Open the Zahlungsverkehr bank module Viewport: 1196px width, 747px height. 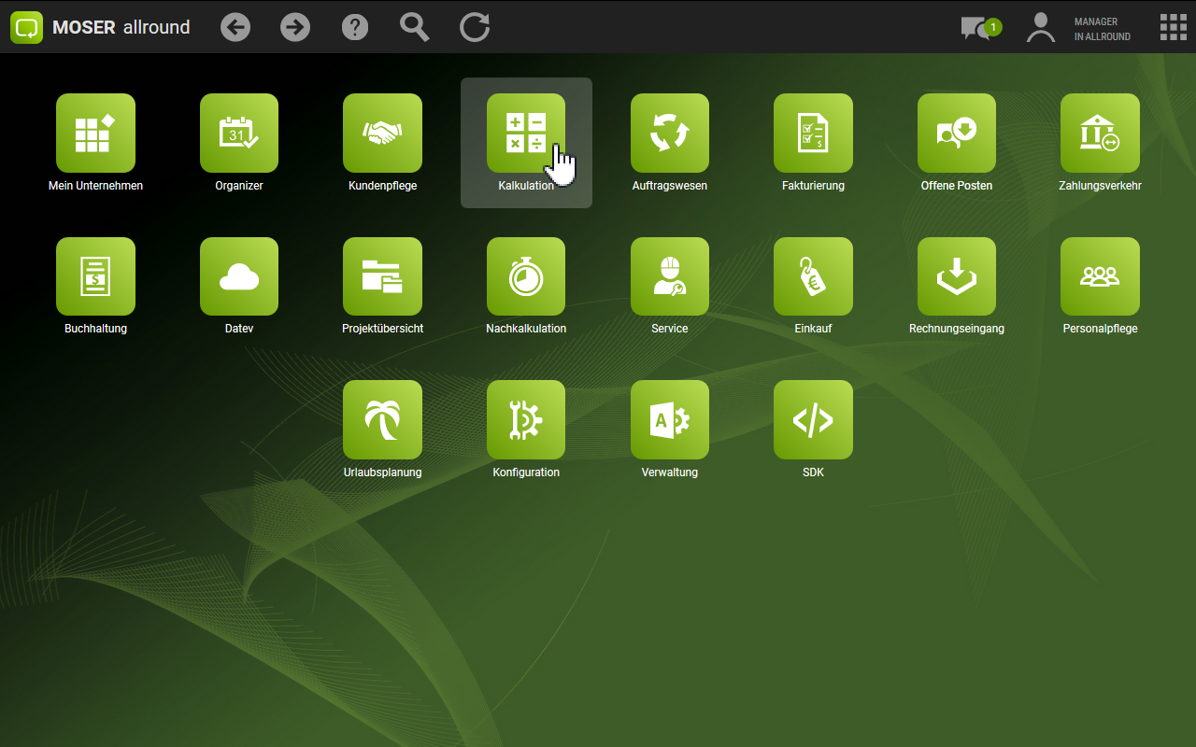tap(1100, 134)
